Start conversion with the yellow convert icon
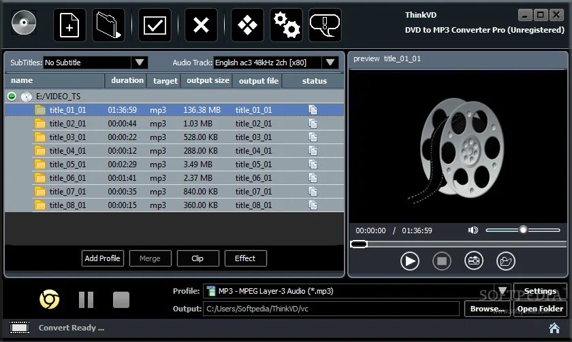 pyautogui.click(x=49, y=299)
